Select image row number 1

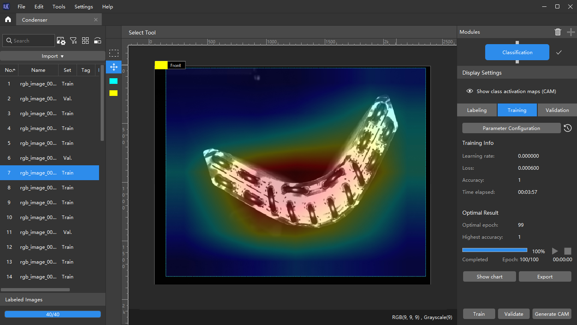tap(49, 84)
